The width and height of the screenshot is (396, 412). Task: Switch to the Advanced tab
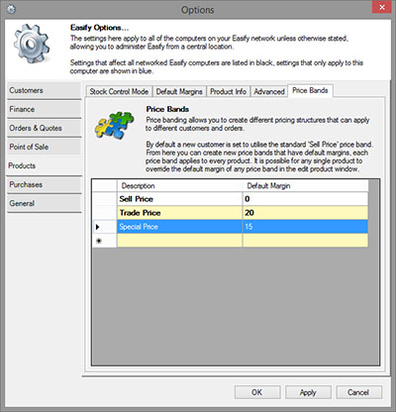tap(269, 91)
